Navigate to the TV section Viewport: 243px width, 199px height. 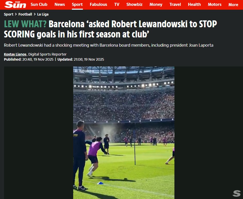117,4
